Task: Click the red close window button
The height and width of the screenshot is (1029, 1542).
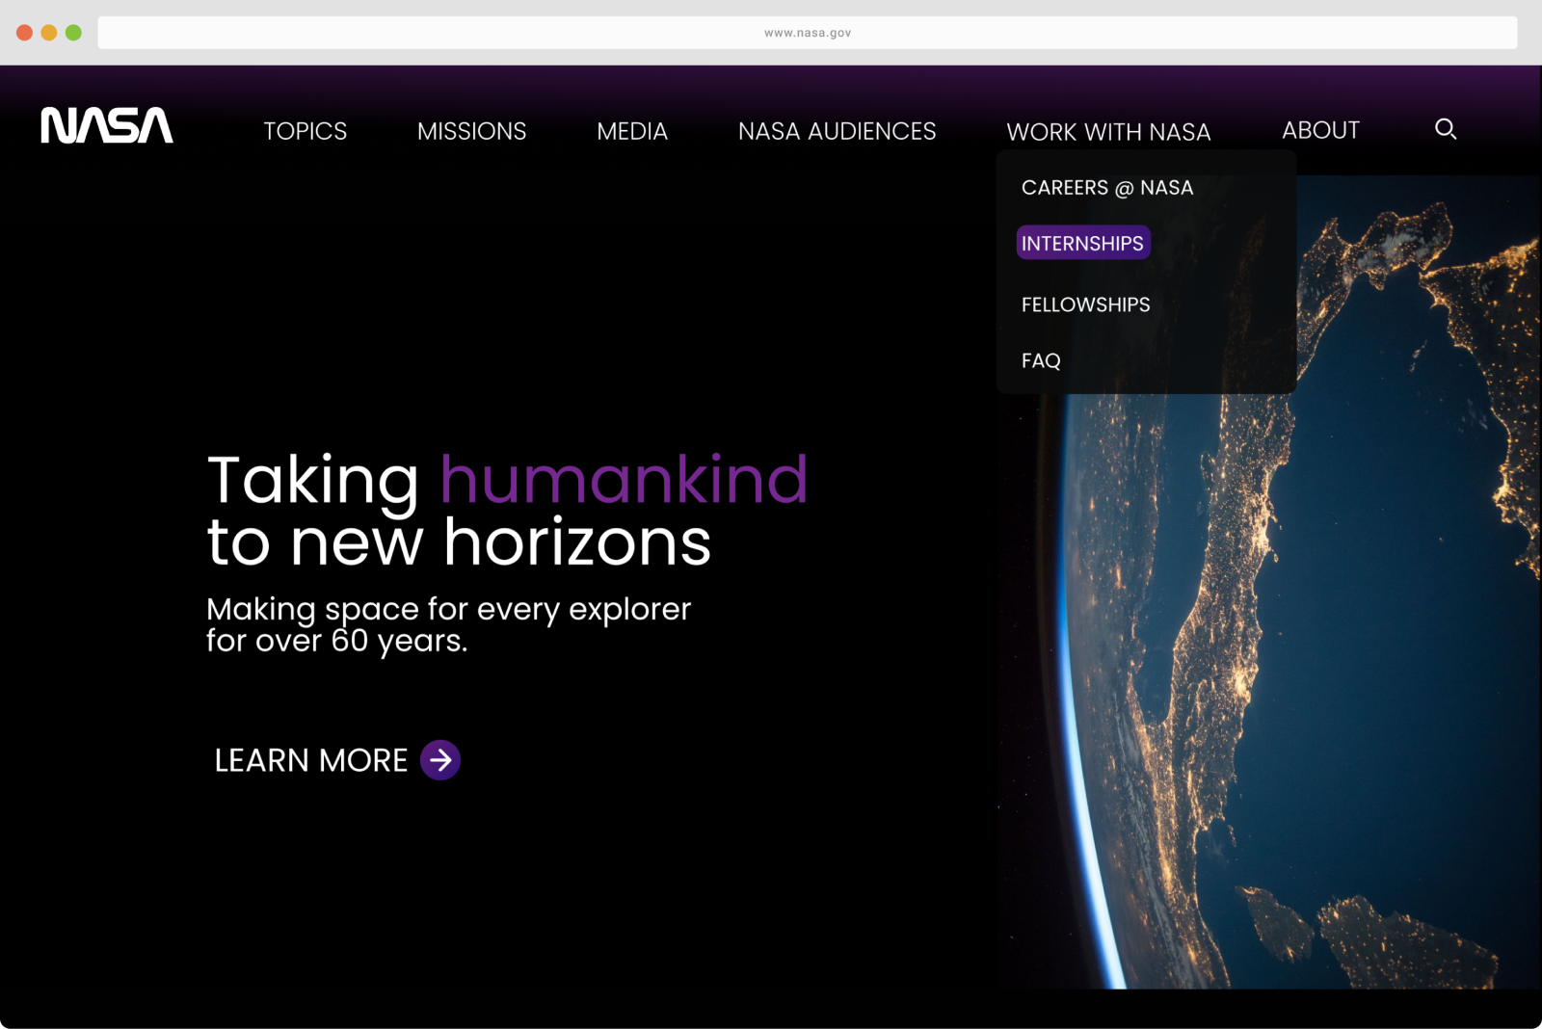Action: (24, 33)
